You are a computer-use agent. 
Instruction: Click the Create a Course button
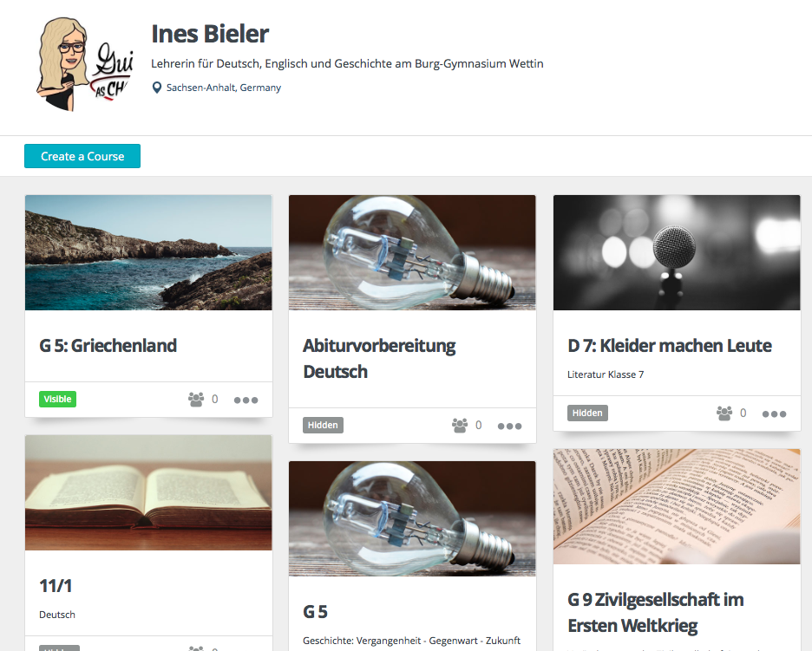pyautogui.click(x=82, y=156)
